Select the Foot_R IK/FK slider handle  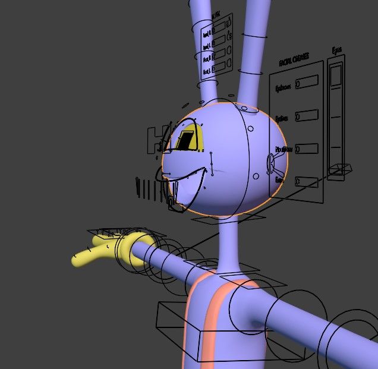click(x=213, y=56)
